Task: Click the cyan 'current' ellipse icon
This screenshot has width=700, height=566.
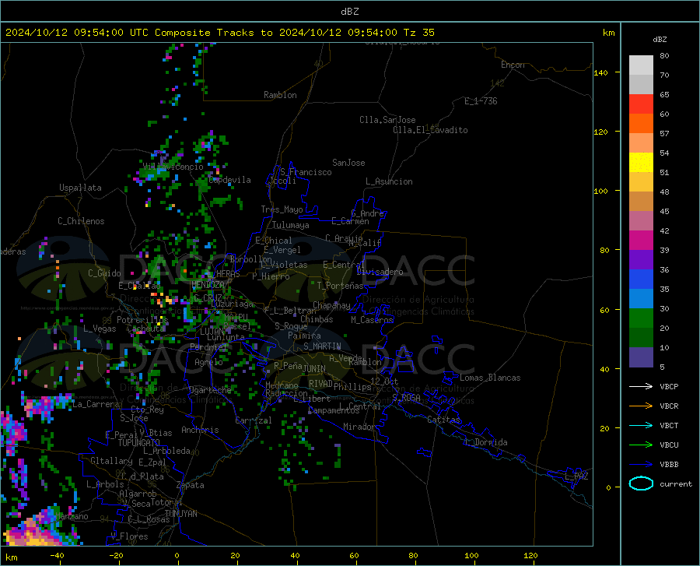Action: [x=641, y=483]
